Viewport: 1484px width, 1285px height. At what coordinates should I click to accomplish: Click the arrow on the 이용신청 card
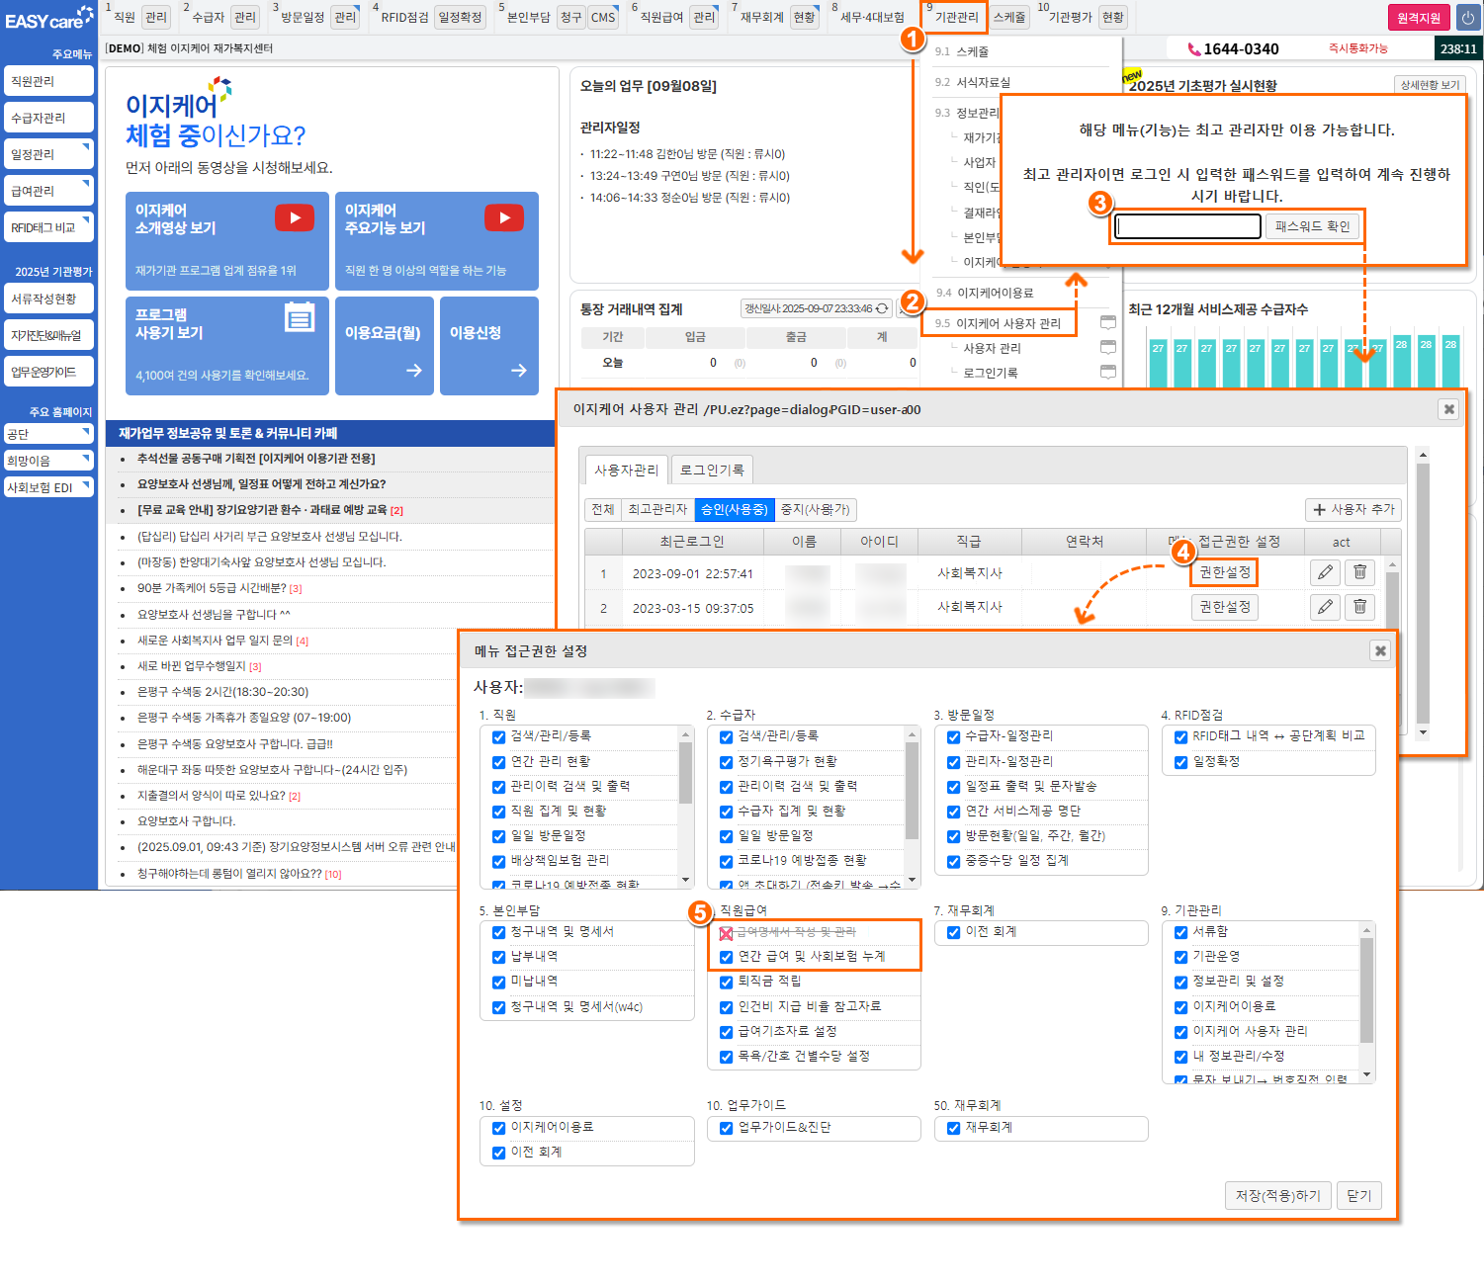(519, 371)
